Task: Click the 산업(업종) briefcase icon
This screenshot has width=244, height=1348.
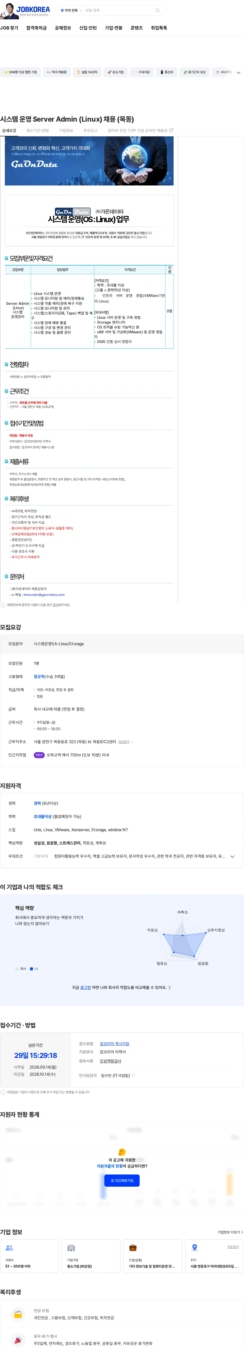Action: click(133, 1247)
